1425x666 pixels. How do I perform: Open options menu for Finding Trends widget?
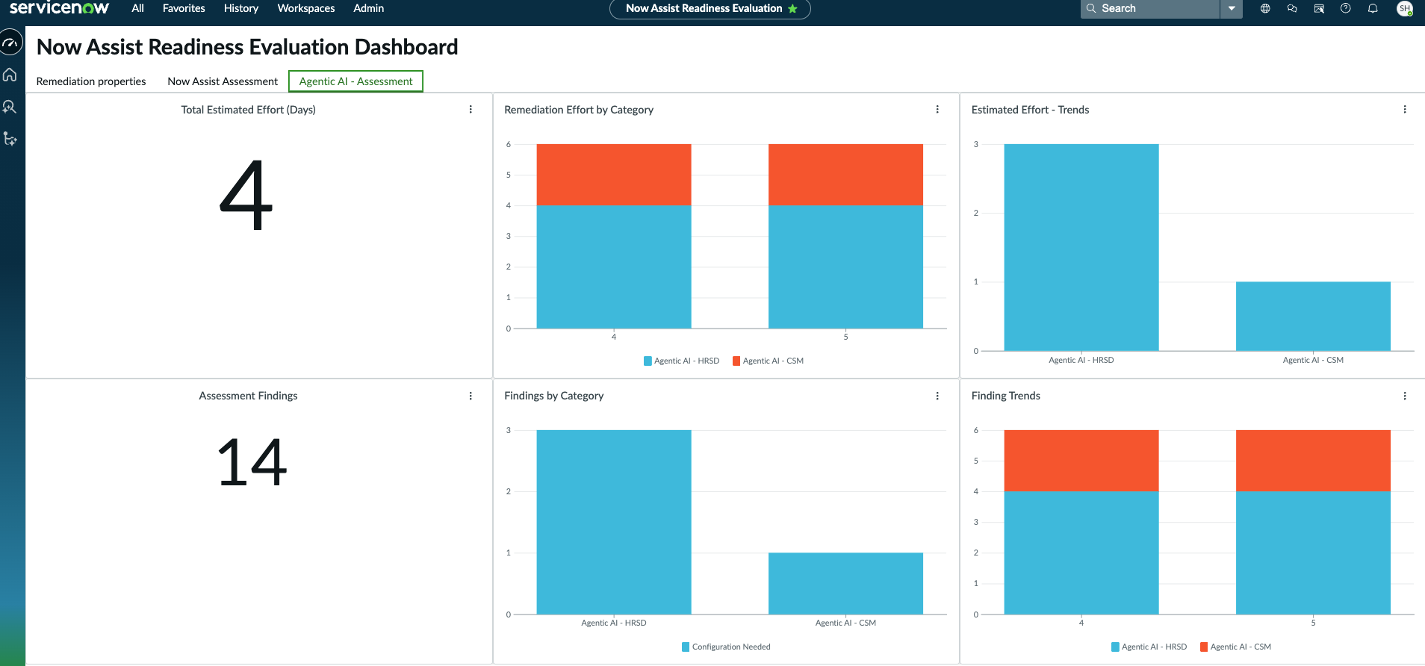1405,396
